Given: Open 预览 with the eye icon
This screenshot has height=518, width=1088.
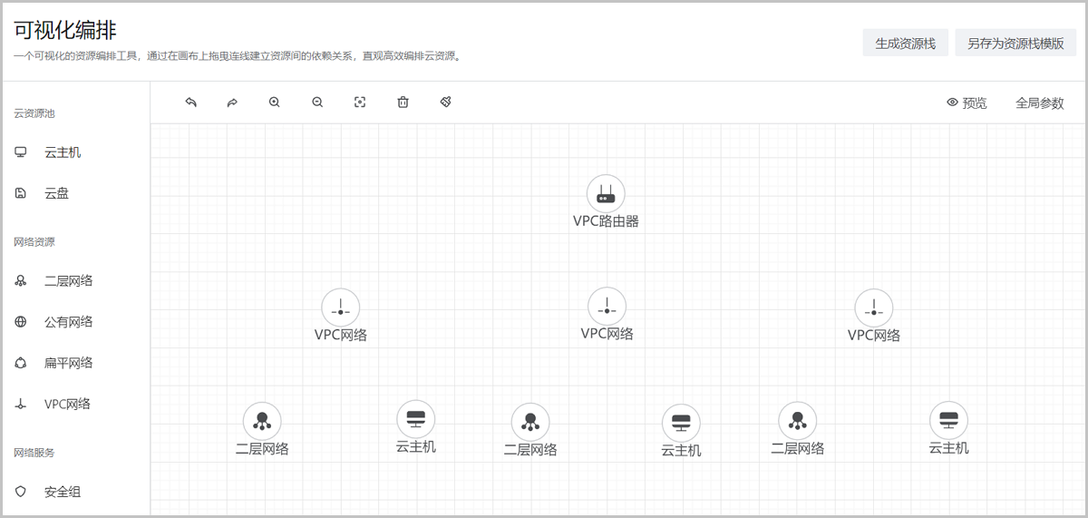Looking at the screenshot, I should pos(966,103).
